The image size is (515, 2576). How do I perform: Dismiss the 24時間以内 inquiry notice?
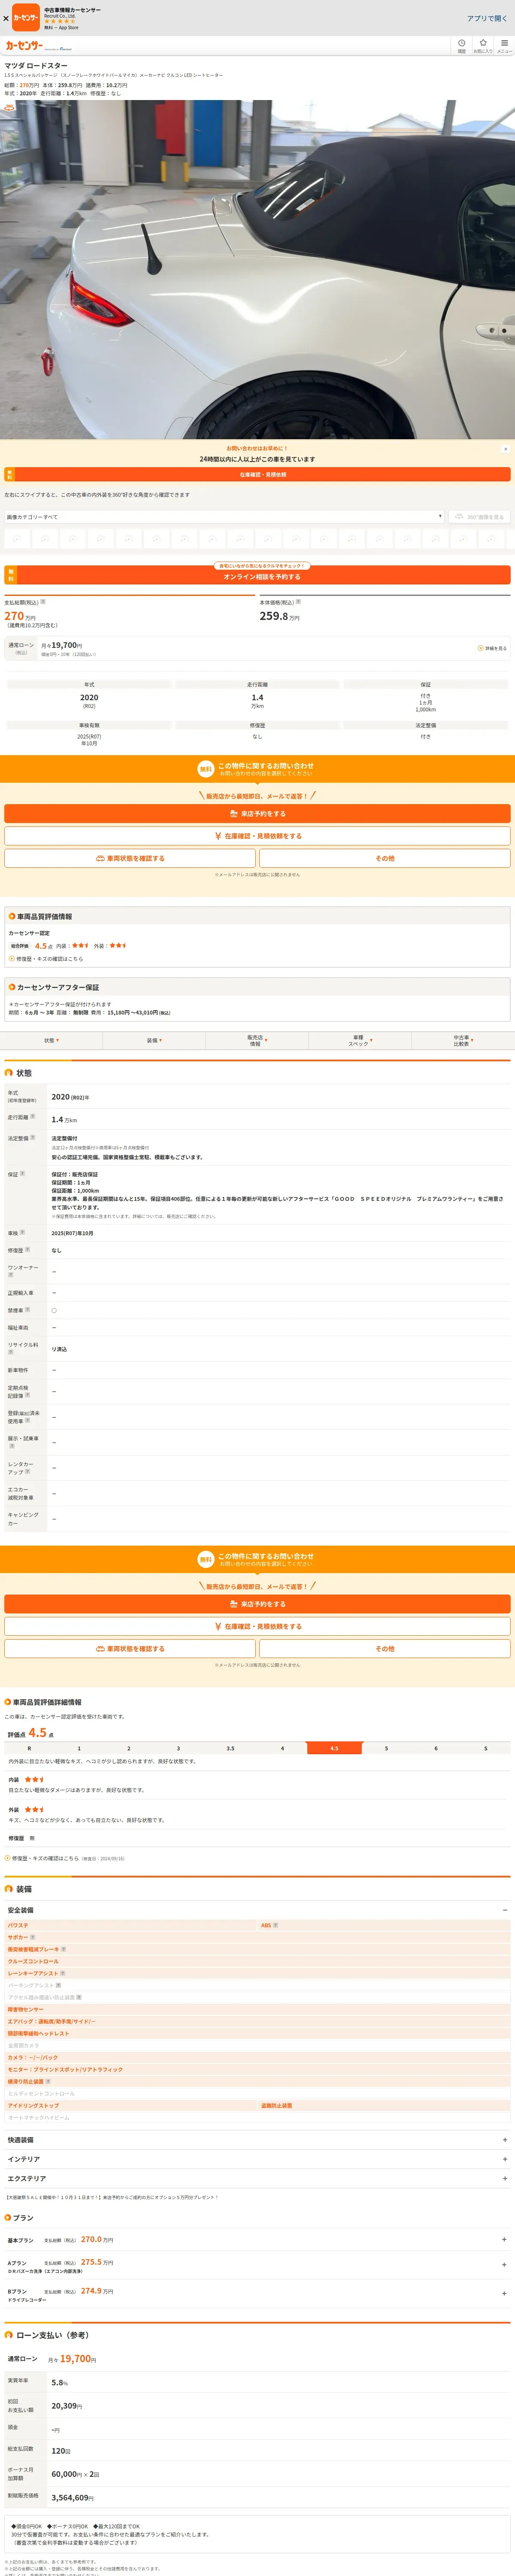tap(505, 449)
